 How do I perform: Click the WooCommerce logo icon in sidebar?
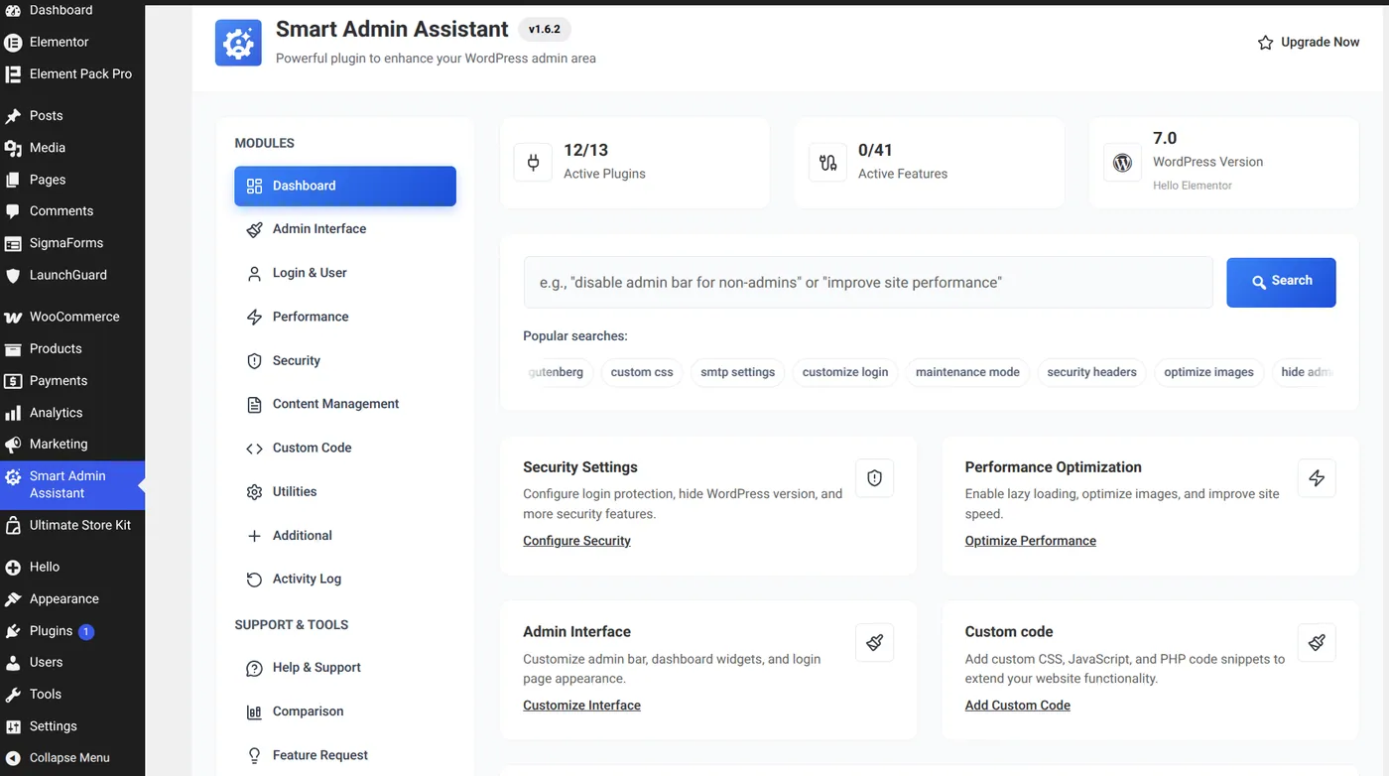[x=13, y=318]
